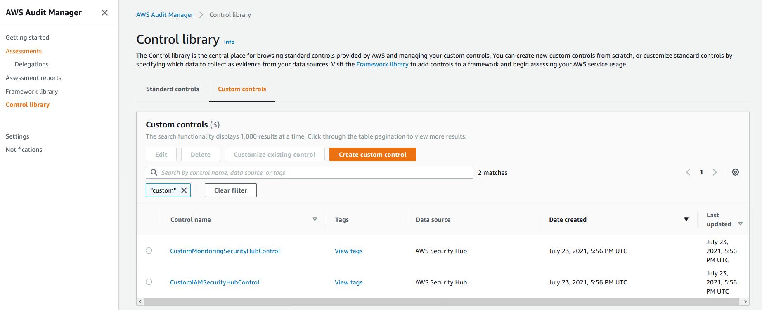Viewport: 762px width, 310px height.
Task: Go to previous page of results
Action: coord(688,172)
